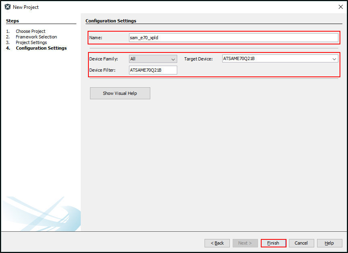Open the Target Device dropdown

[x=334, y=58]
